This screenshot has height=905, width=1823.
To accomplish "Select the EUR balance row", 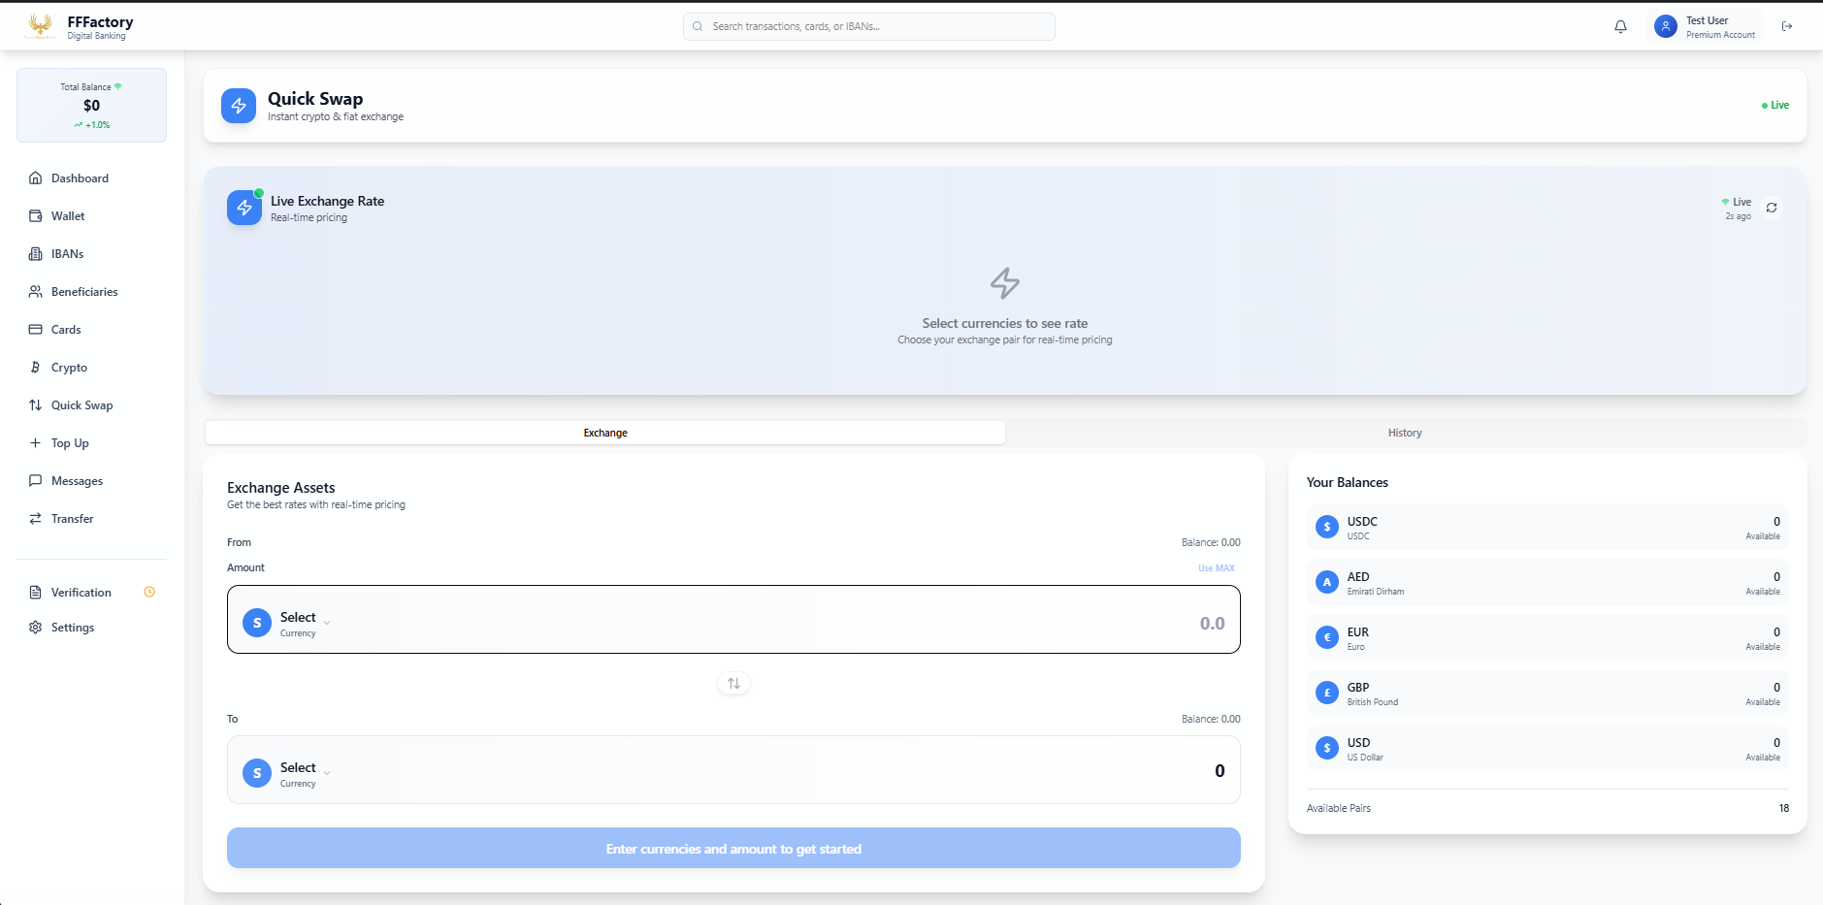I will click(x=1546, y=637).
